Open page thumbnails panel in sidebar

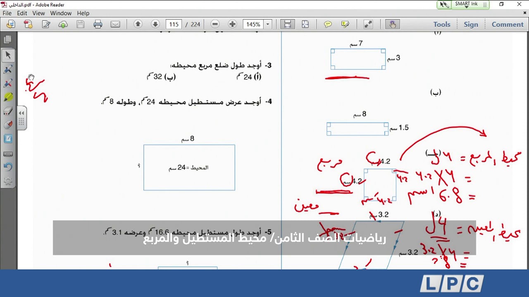tap(7, 40)
